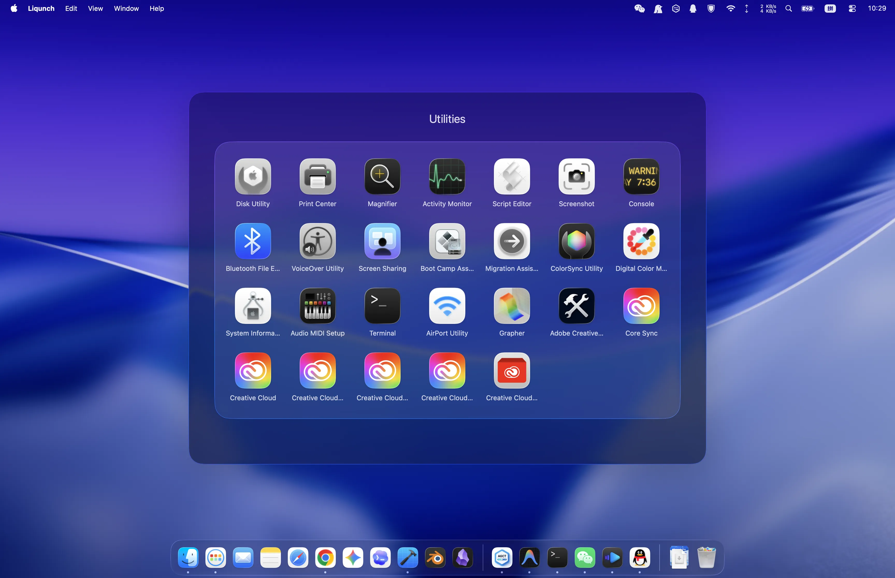Launch Screen Sharing

pyautogui.click(x=382, y=241)
